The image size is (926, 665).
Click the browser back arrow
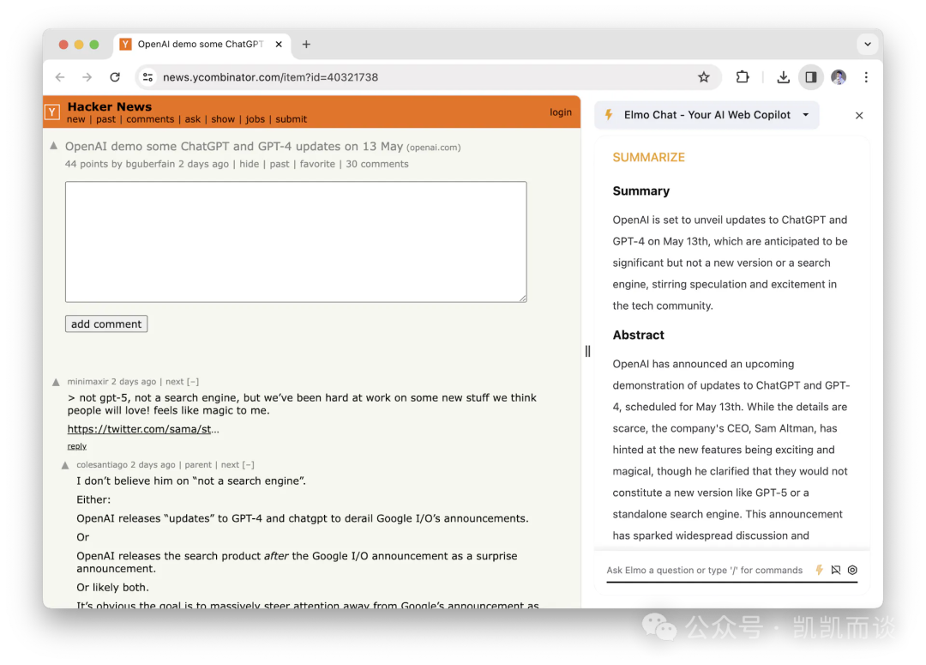click(60, 77)
